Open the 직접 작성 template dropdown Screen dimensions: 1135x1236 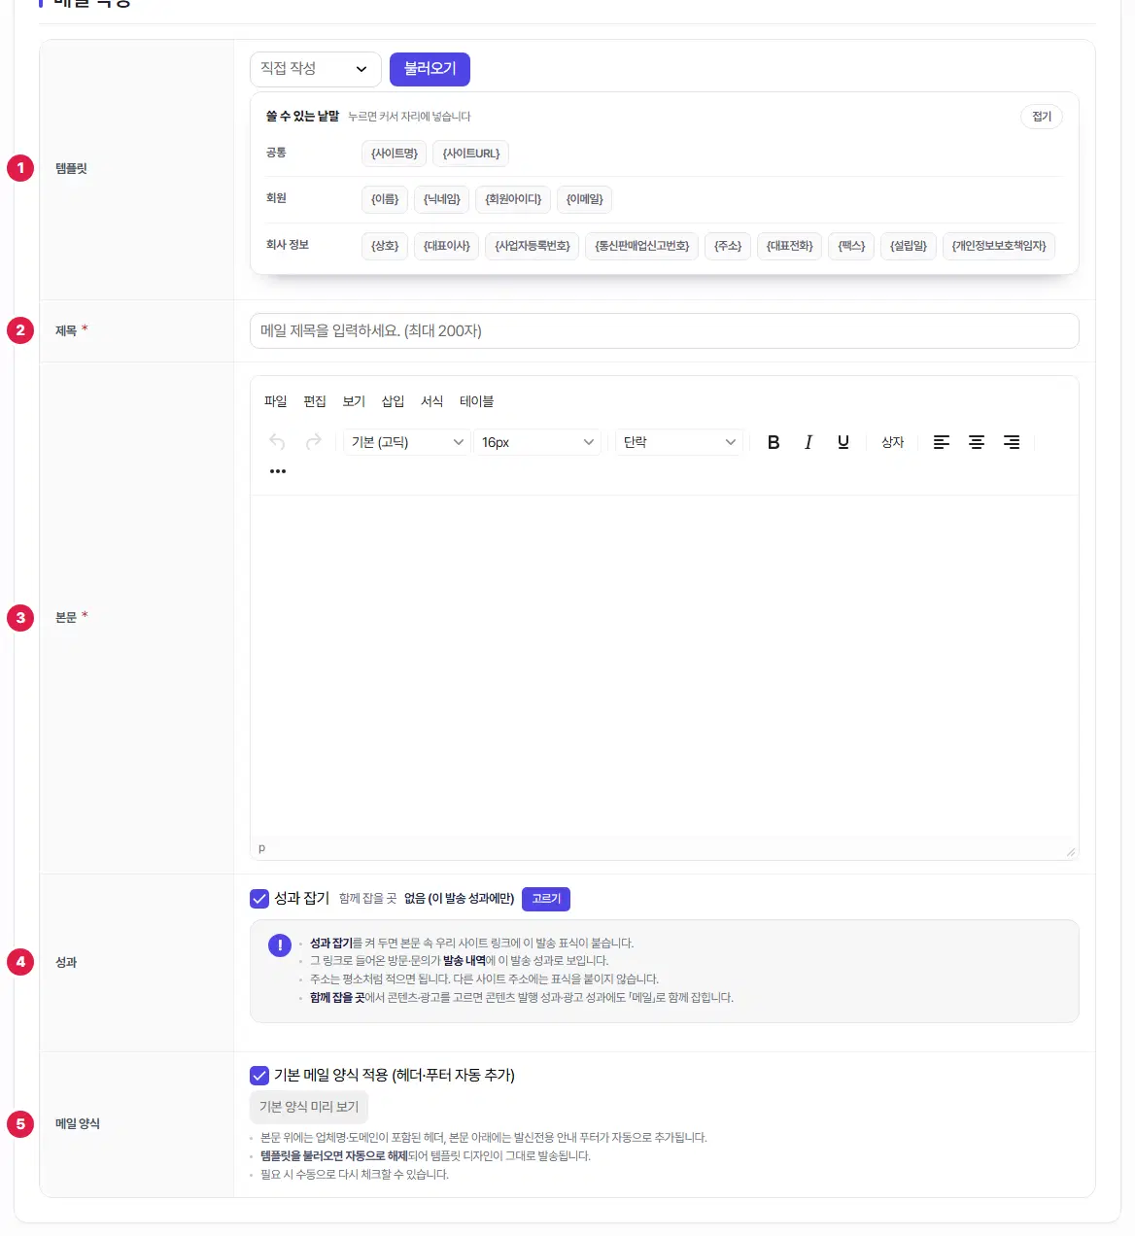(x=316, y=69)
